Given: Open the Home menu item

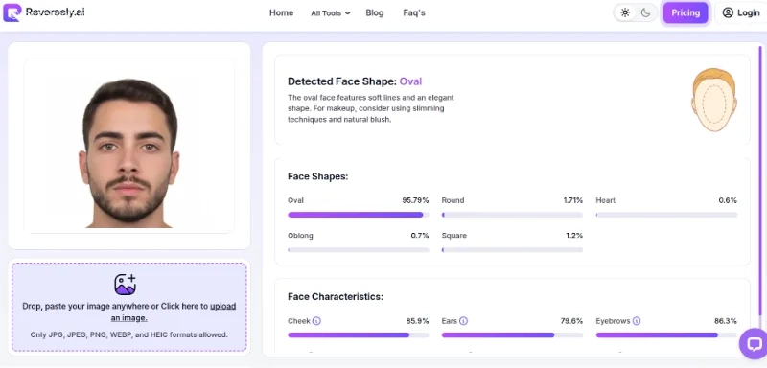Looking at the screenshot, I should (x=281, y=12).
